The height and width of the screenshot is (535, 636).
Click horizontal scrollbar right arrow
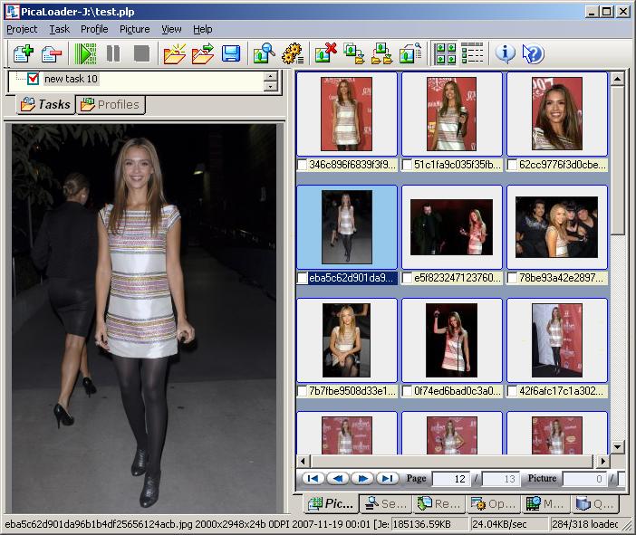pos(603,461)
